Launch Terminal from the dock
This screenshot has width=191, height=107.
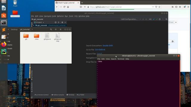pyautogui.click(x=4, y=23)
